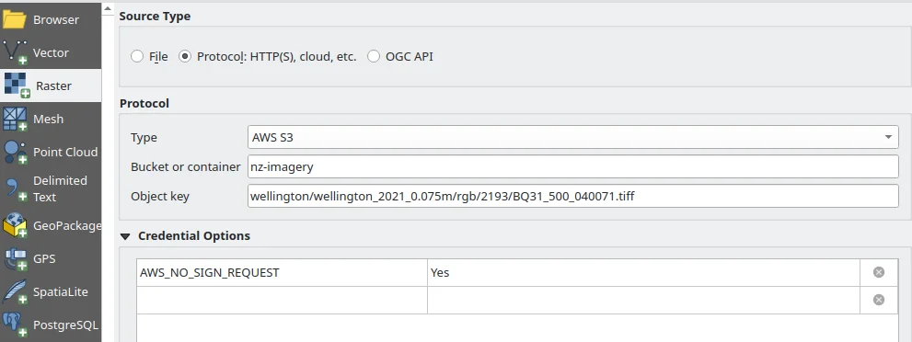The width and height of the screenshot is (912, 342).
Task: Select the Raster source icon
Action: [x=17, y=85]
